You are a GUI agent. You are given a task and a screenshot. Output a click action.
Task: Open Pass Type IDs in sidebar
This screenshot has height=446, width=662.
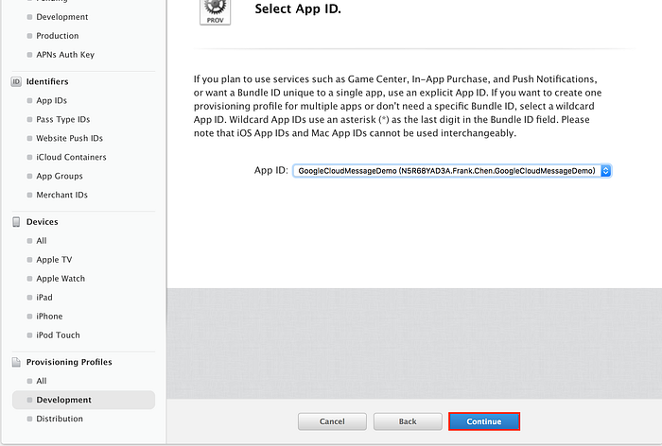63,119
